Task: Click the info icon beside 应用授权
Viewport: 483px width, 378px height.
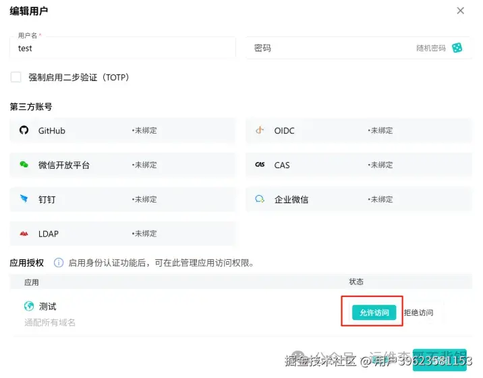Action: pyautogui.click(x=59, y=263)
